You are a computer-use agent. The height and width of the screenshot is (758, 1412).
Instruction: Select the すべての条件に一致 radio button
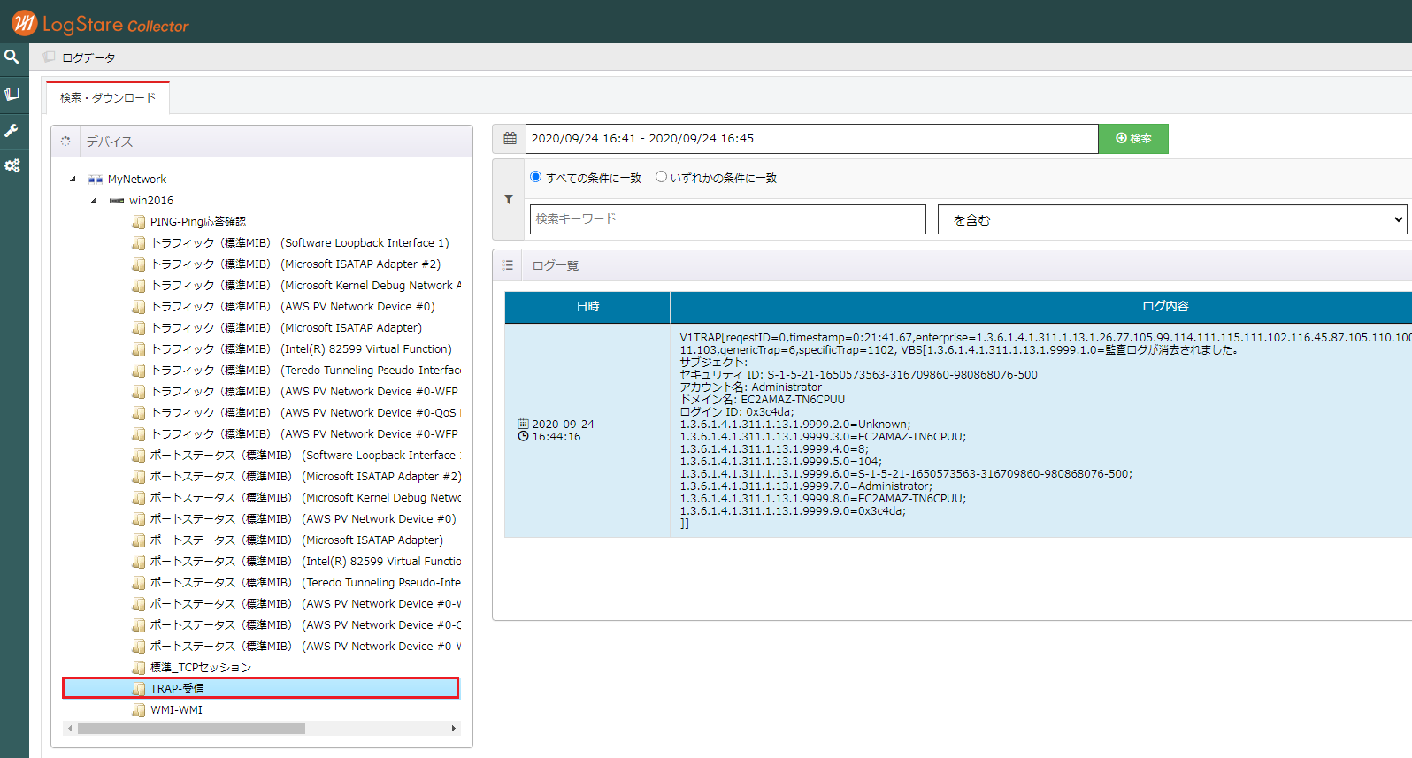pos(535,177)
